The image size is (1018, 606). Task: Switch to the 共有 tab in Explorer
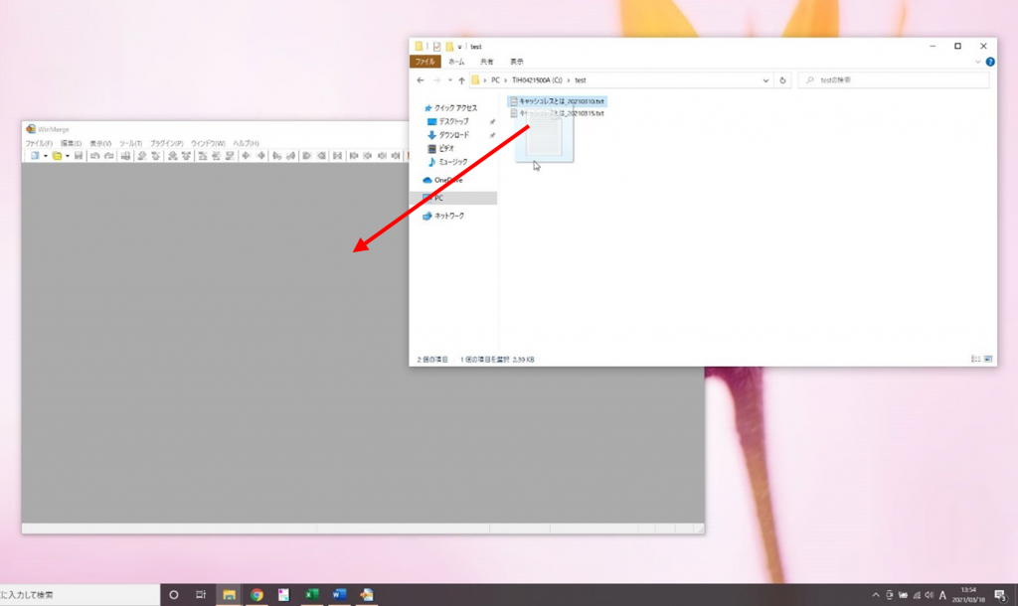click(487, 62)
